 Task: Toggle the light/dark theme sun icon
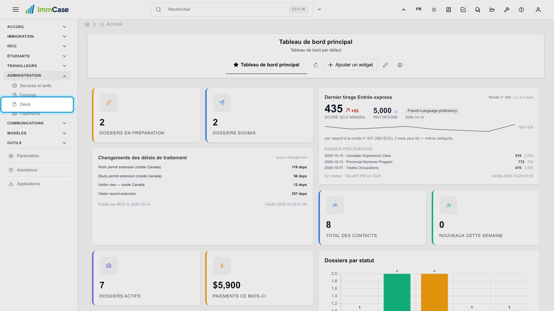point(434,10)
